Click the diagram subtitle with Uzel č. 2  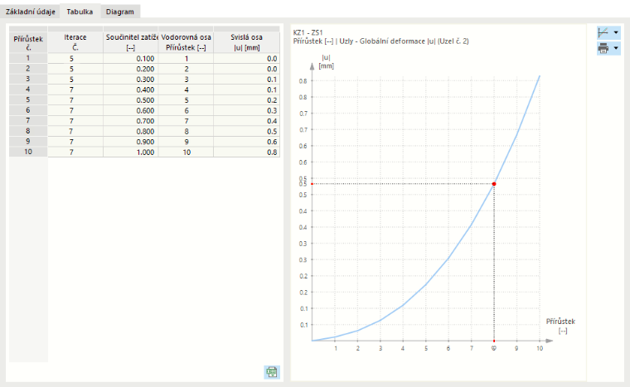point(380,41)
